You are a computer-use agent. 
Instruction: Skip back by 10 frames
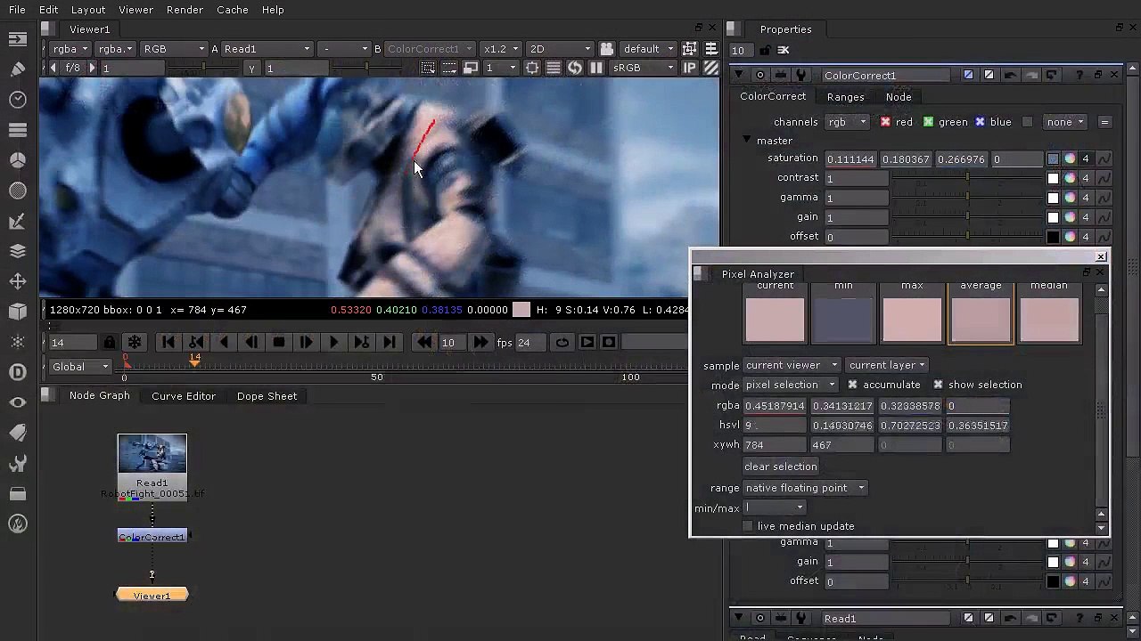coord(424,343)
